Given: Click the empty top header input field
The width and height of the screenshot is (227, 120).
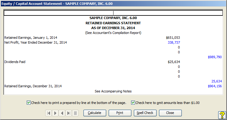Looking at the screenshot, I should pos(113,13).
